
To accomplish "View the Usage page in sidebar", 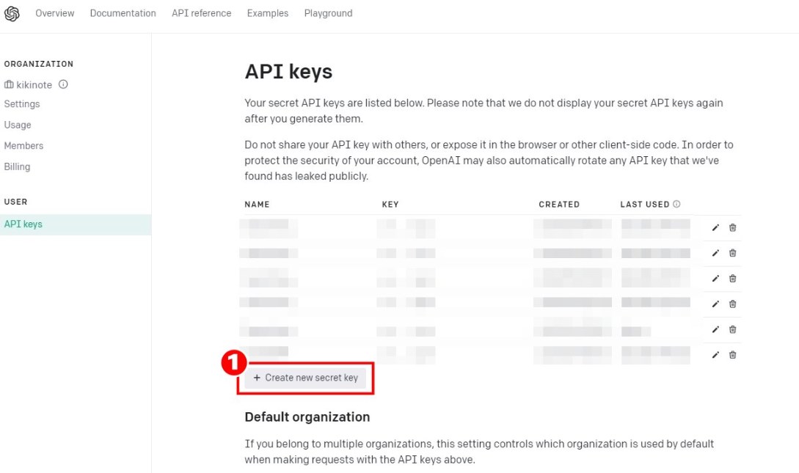I will [18, 125].
